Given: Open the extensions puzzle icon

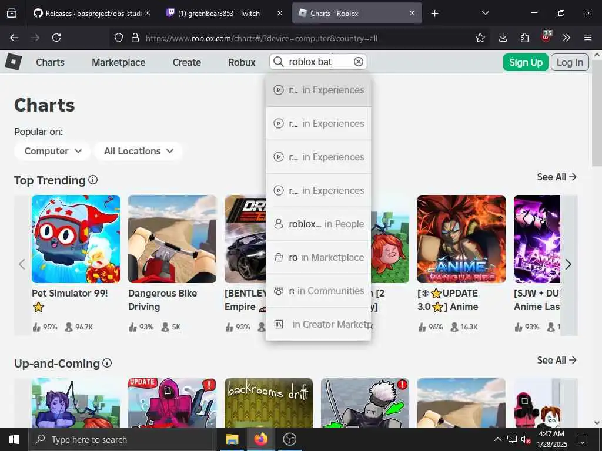Looking at the screenshot, I should pyautogui.click(x=524, y=38).
